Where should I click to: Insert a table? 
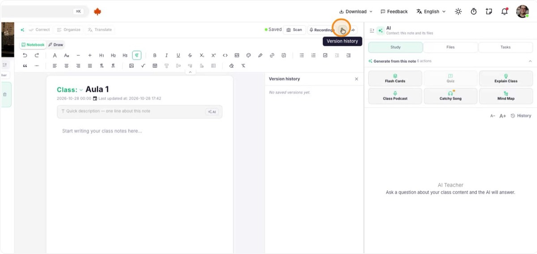pos(155,66)
